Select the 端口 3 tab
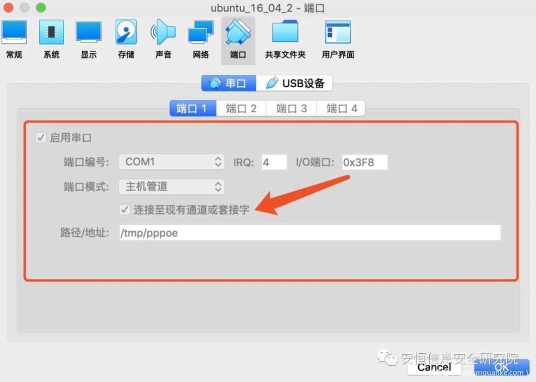 coord(291,109)
